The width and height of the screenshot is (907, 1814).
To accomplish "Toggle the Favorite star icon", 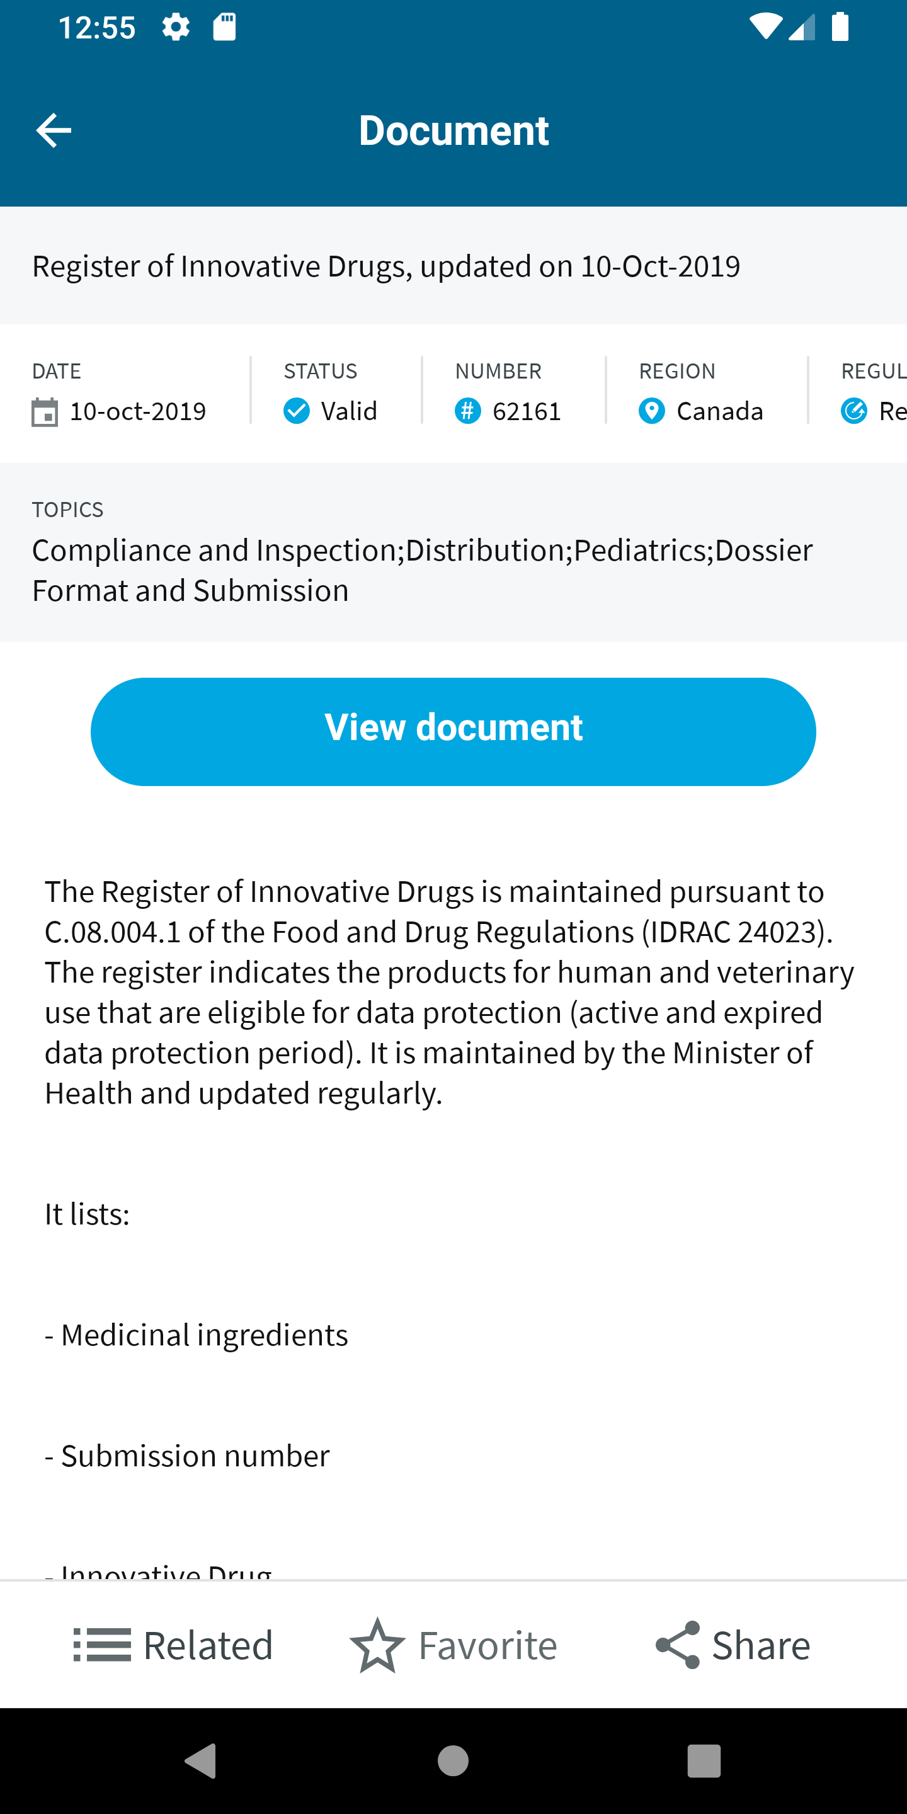I will [x=377, y=1645].
